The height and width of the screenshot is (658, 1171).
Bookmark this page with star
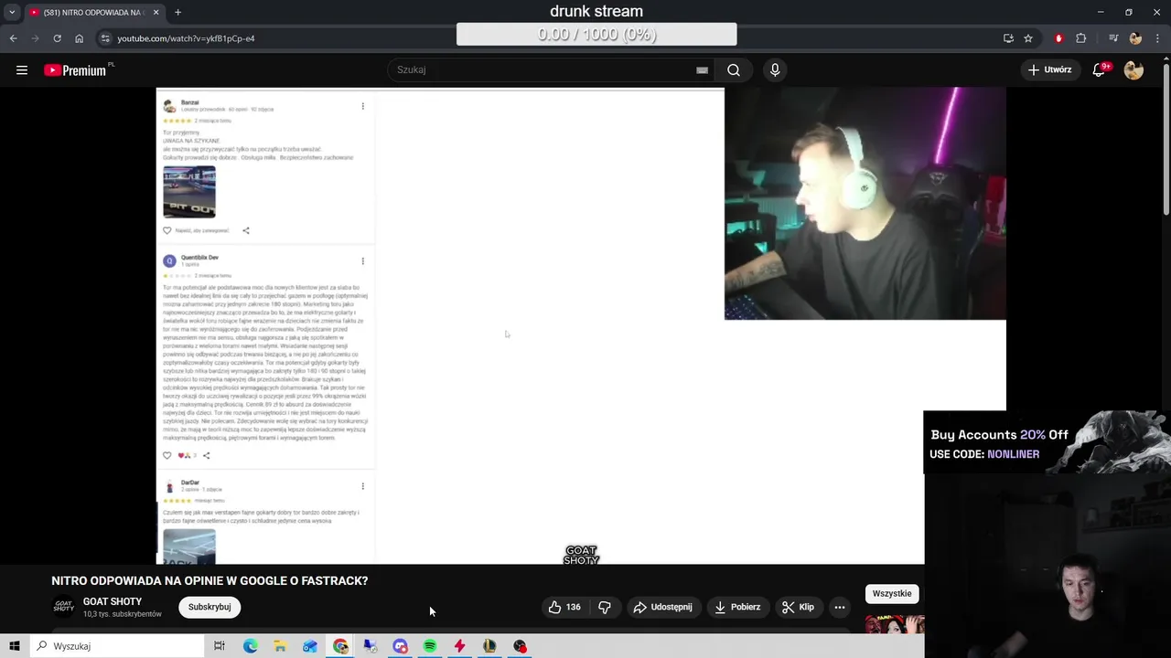pos(1028,38)
